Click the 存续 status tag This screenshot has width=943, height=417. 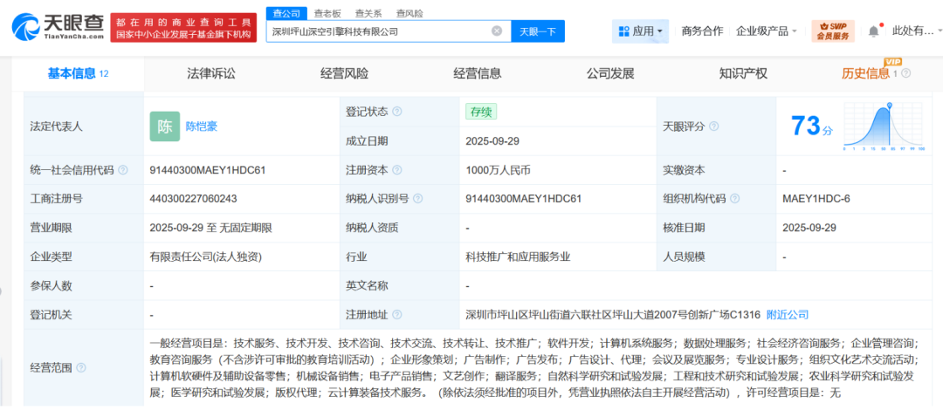(x=481, y=111)
